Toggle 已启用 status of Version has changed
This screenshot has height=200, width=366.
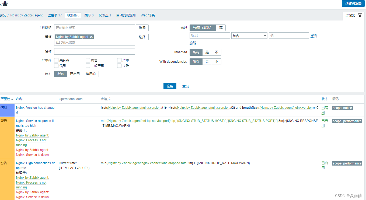pos(325,110)
